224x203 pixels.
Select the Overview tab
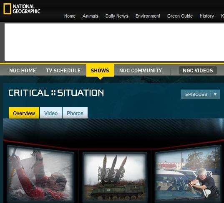tap(24, 113)
